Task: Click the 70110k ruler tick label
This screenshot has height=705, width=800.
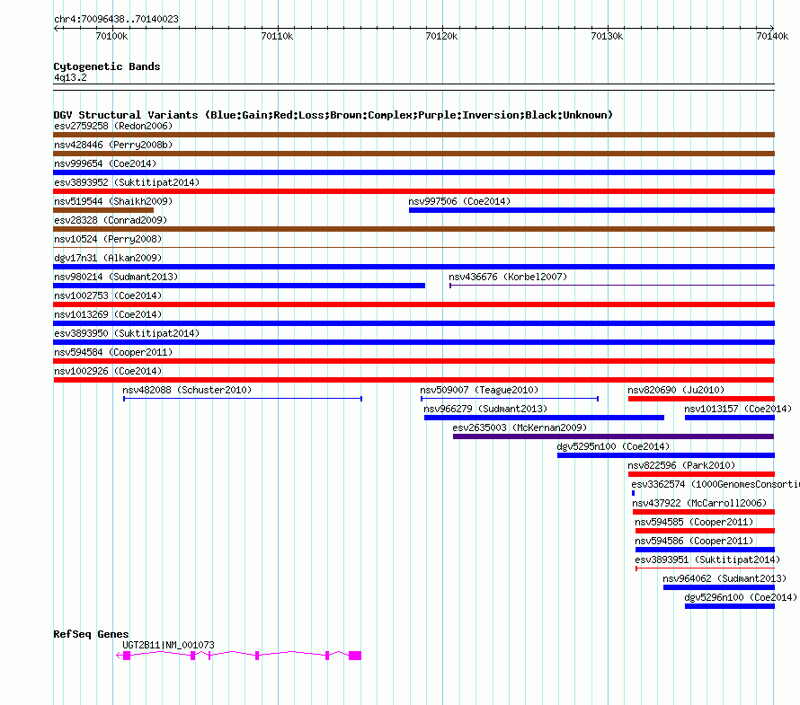Action: pyautogui.click(x=277, y=36)
